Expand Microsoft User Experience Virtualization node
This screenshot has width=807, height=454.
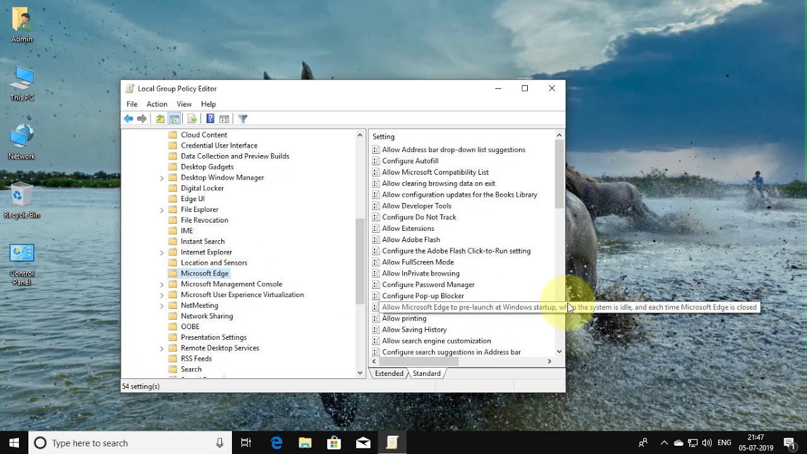(x=162, y=295)
